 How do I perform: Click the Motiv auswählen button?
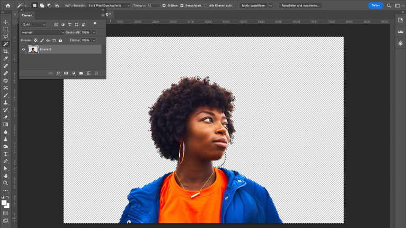coord(253,5)
